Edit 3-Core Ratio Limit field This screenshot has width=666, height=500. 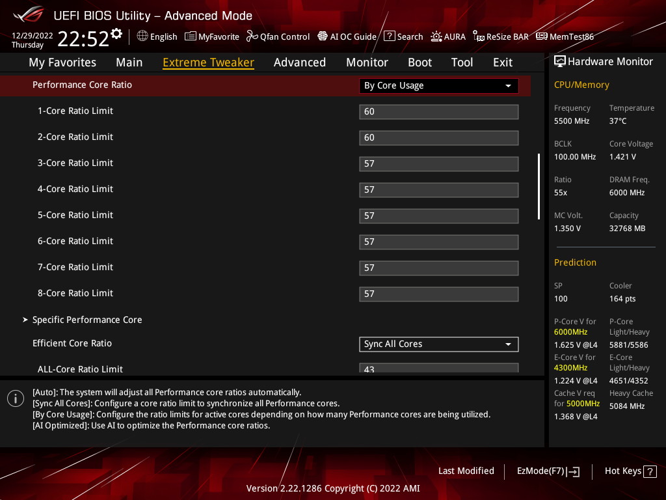[438, 163]
